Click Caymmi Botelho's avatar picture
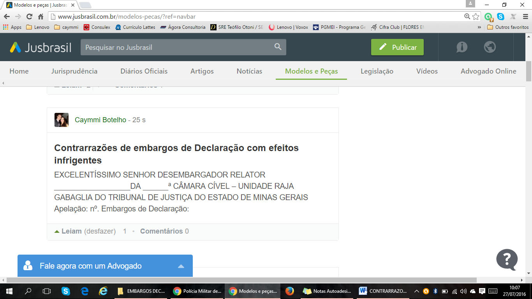 (x=62, y=120)
